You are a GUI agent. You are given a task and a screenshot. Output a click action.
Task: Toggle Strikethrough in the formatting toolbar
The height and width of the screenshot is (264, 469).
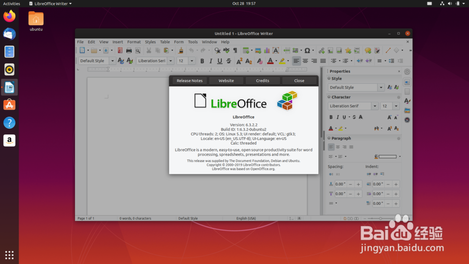click(x=229, y=61)
